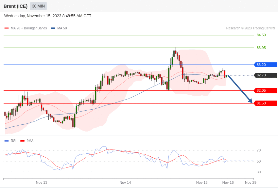
Task: Click the blue 83.20 pivot price tag
Action: [x=266, y=65]
